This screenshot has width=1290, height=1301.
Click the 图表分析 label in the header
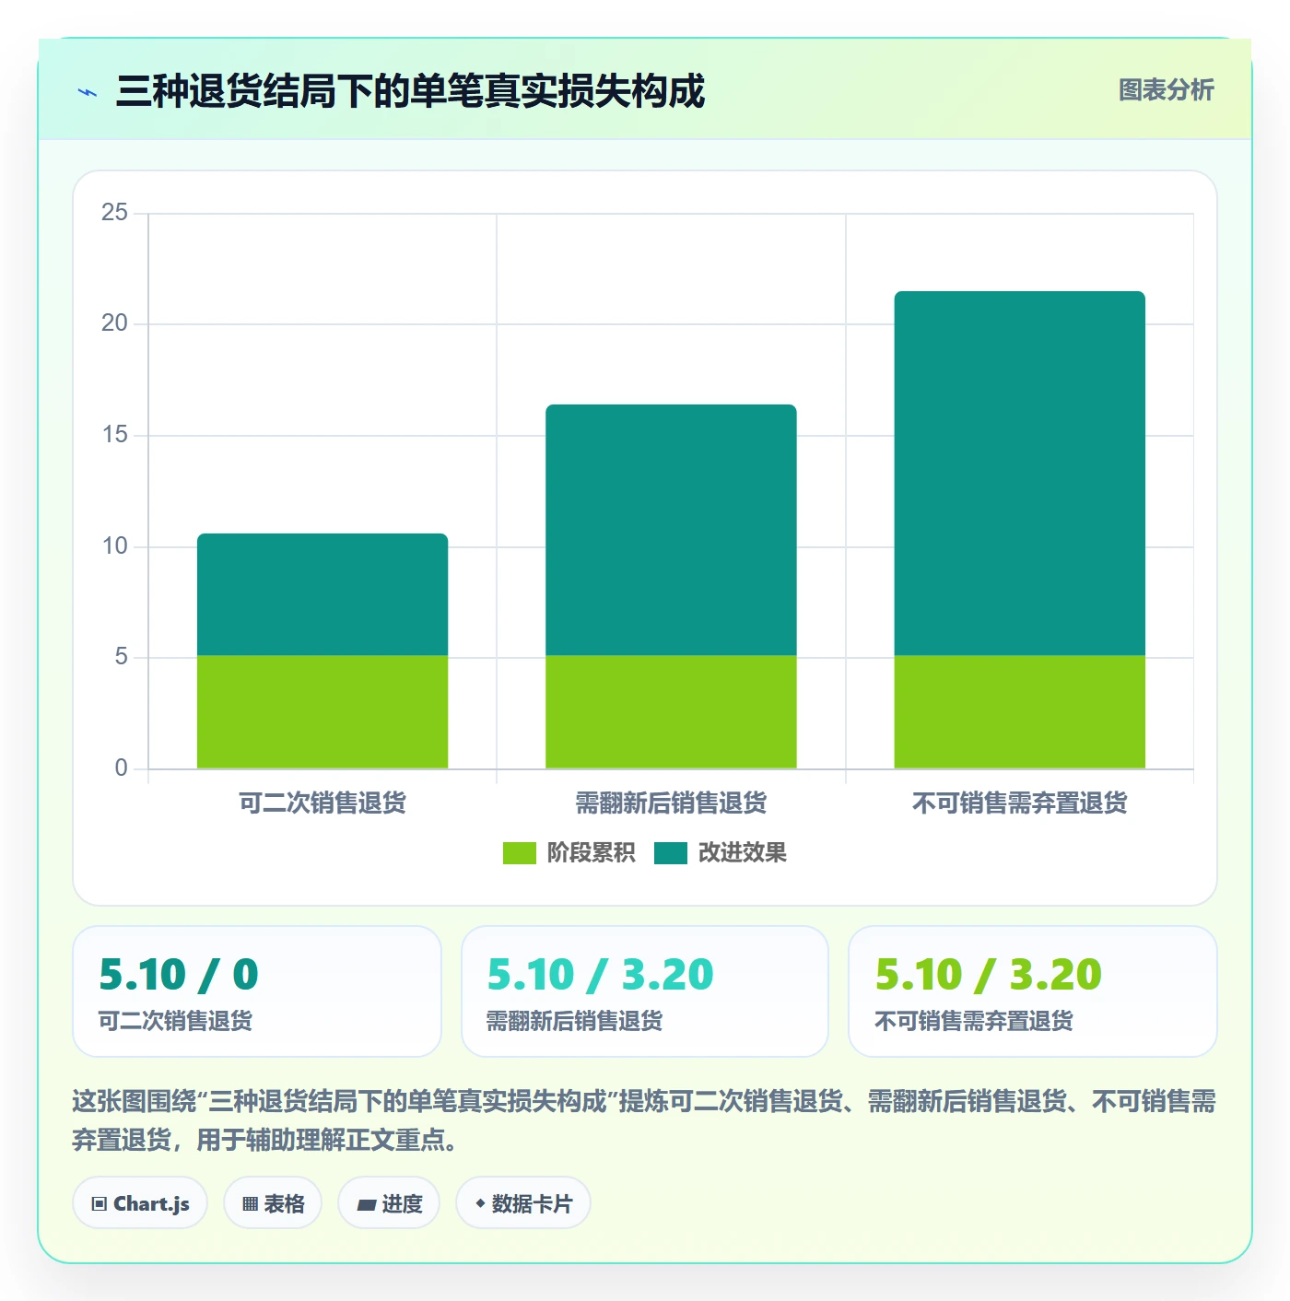(x=1166, y=90)
